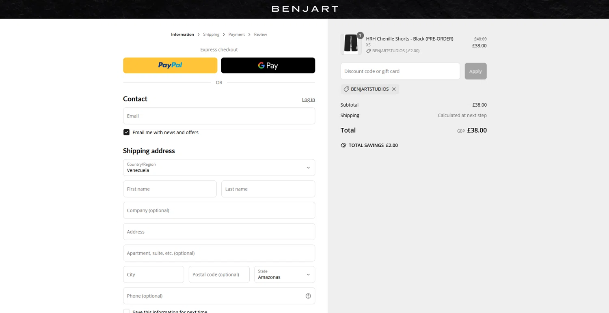609x313 pixels.
Task: Focus the Company (optional) field
Action: 219,210
